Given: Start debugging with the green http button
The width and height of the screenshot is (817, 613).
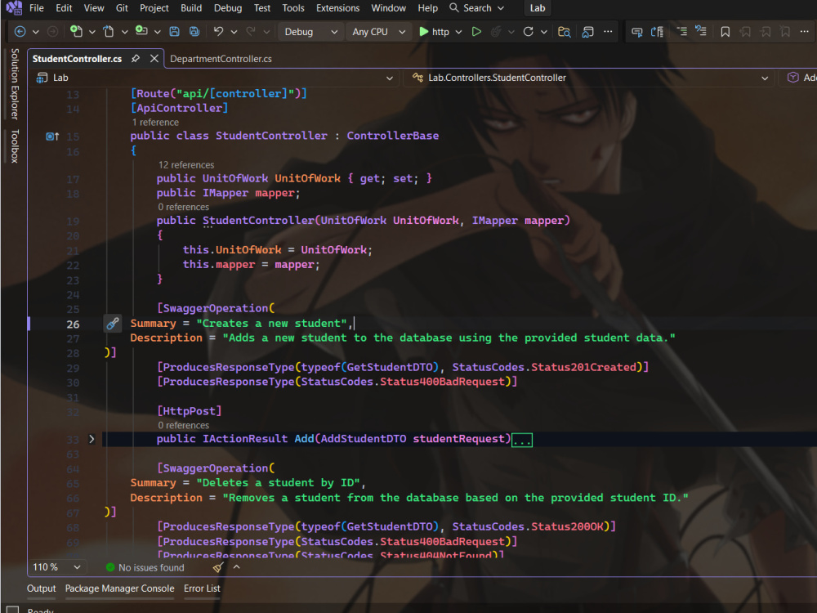Looking at the screenshot, I should [x=435, y=32].
